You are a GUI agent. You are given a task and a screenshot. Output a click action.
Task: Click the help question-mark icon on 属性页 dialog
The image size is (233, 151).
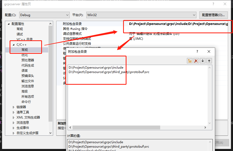213,4
